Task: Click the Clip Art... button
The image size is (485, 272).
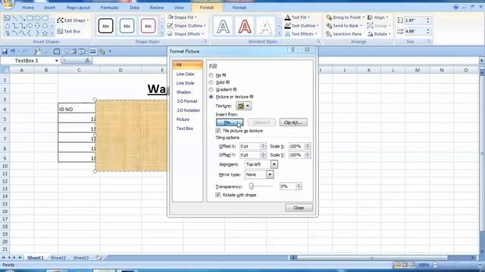Action: tap(293, 122)
